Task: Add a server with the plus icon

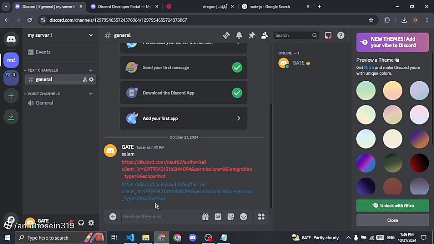Action: (x=11, y=96)
